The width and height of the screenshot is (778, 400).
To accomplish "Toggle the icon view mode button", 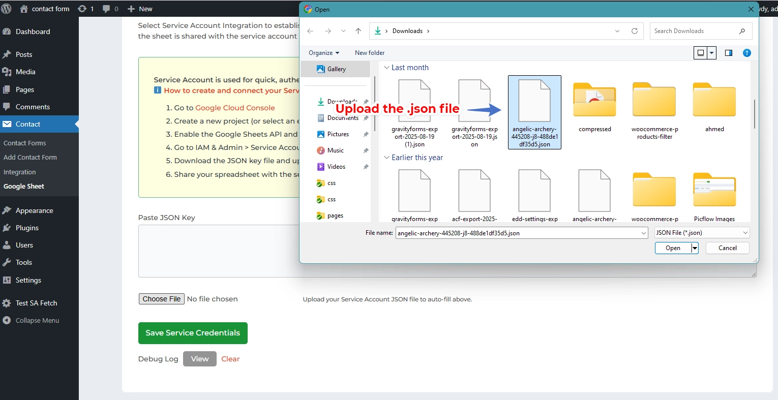I will pyautogui.click(x=701, y=52).
